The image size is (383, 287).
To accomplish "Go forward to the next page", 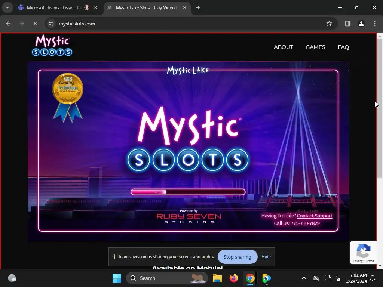I will click(21, 24).
